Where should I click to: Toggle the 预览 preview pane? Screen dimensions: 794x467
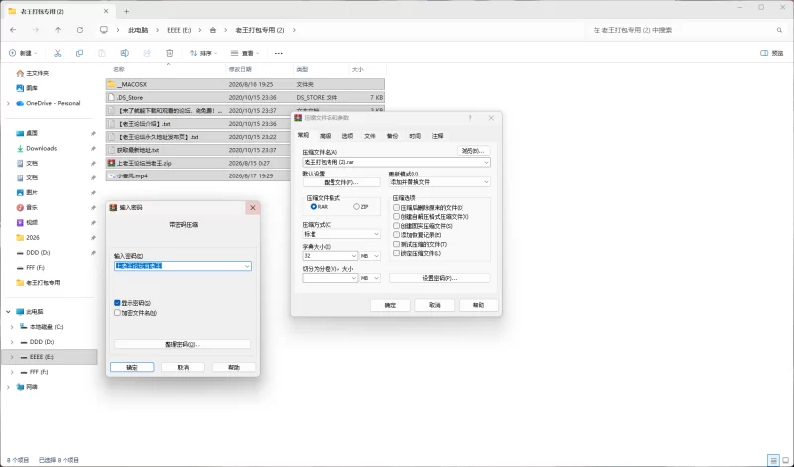pos(772,53)
